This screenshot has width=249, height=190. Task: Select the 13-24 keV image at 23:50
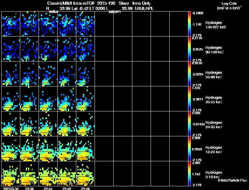tap(67, 149)
